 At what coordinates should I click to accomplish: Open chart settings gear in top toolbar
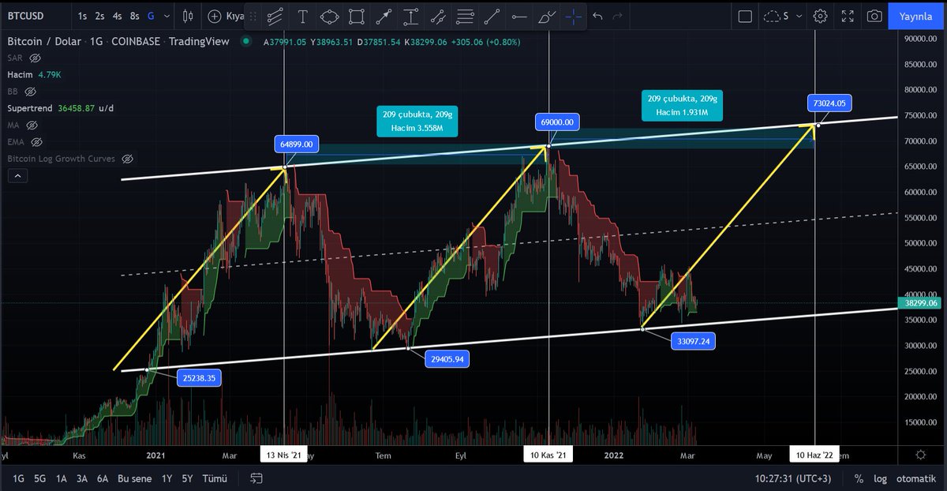click(x=821, y=16)
